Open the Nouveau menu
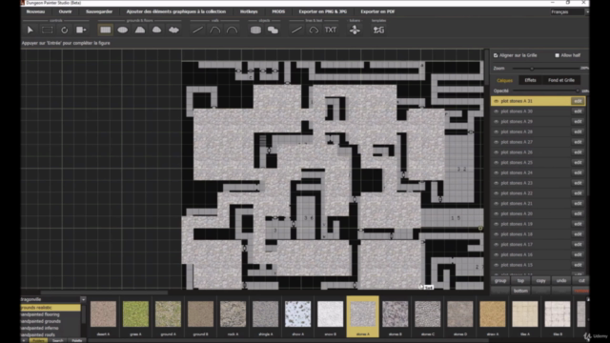Image resolution: width=610 pixels, height=343 pixels. point(35,11)
